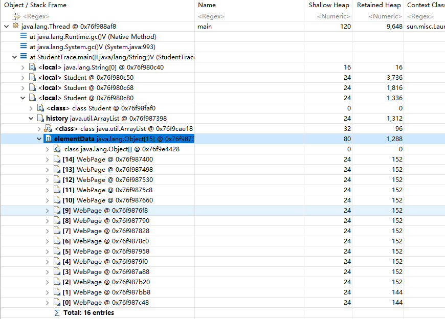Click the sigma icon beside Total: 16 entries
The width and height of the screenshot is (445, 319).
pos(57,312)
